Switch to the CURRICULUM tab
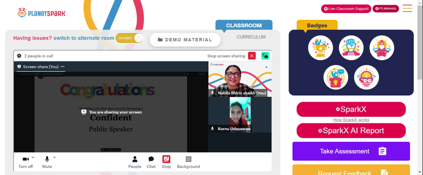This screenshot has width=423, height=175. point(251,37)
